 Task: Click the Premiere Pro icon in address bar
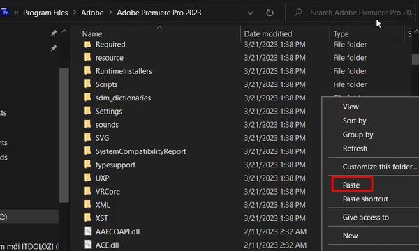point(5,13)
